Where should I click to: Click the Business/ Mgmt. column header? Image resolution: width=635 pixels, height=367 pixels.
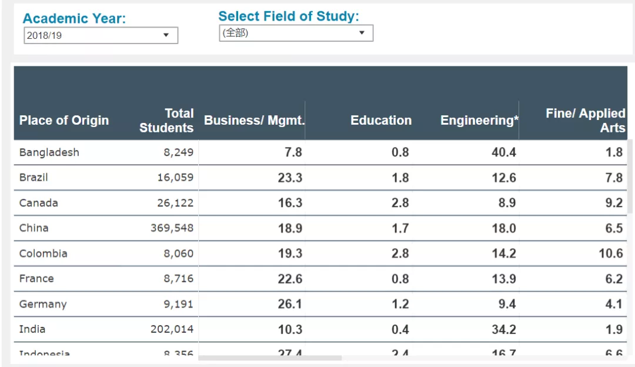[x=254, y=121]
